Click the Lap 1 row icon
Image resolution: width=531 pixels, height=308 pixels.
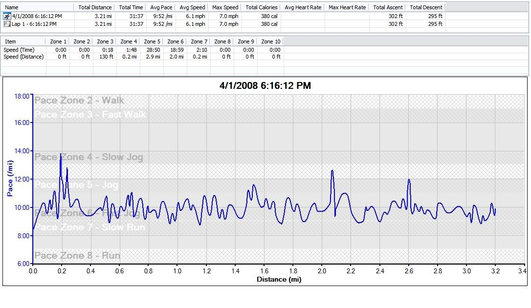coord(7,24)
